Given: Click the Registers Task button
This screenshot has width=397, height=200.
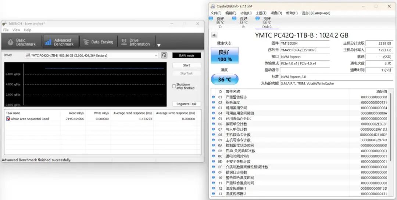Looking at the screenshot, I should tap(187, 104).
